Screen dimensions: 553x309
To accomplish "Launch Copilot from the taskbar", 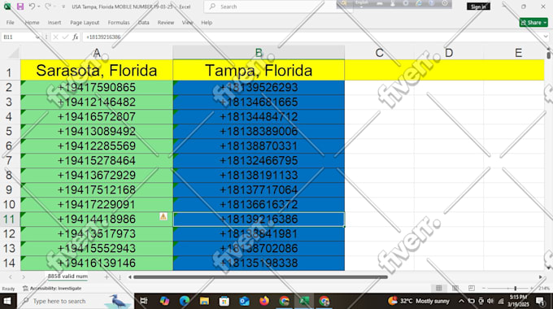I will pos(164,301).
